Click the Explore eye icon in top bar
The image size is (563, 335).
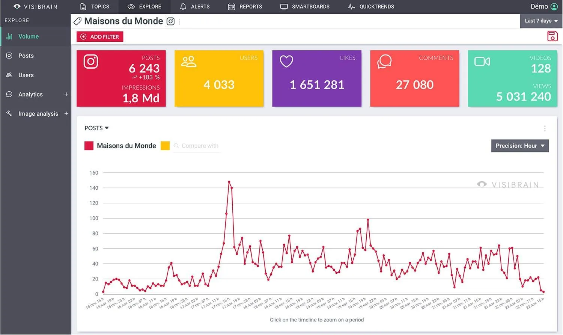(x=131, y=7)
